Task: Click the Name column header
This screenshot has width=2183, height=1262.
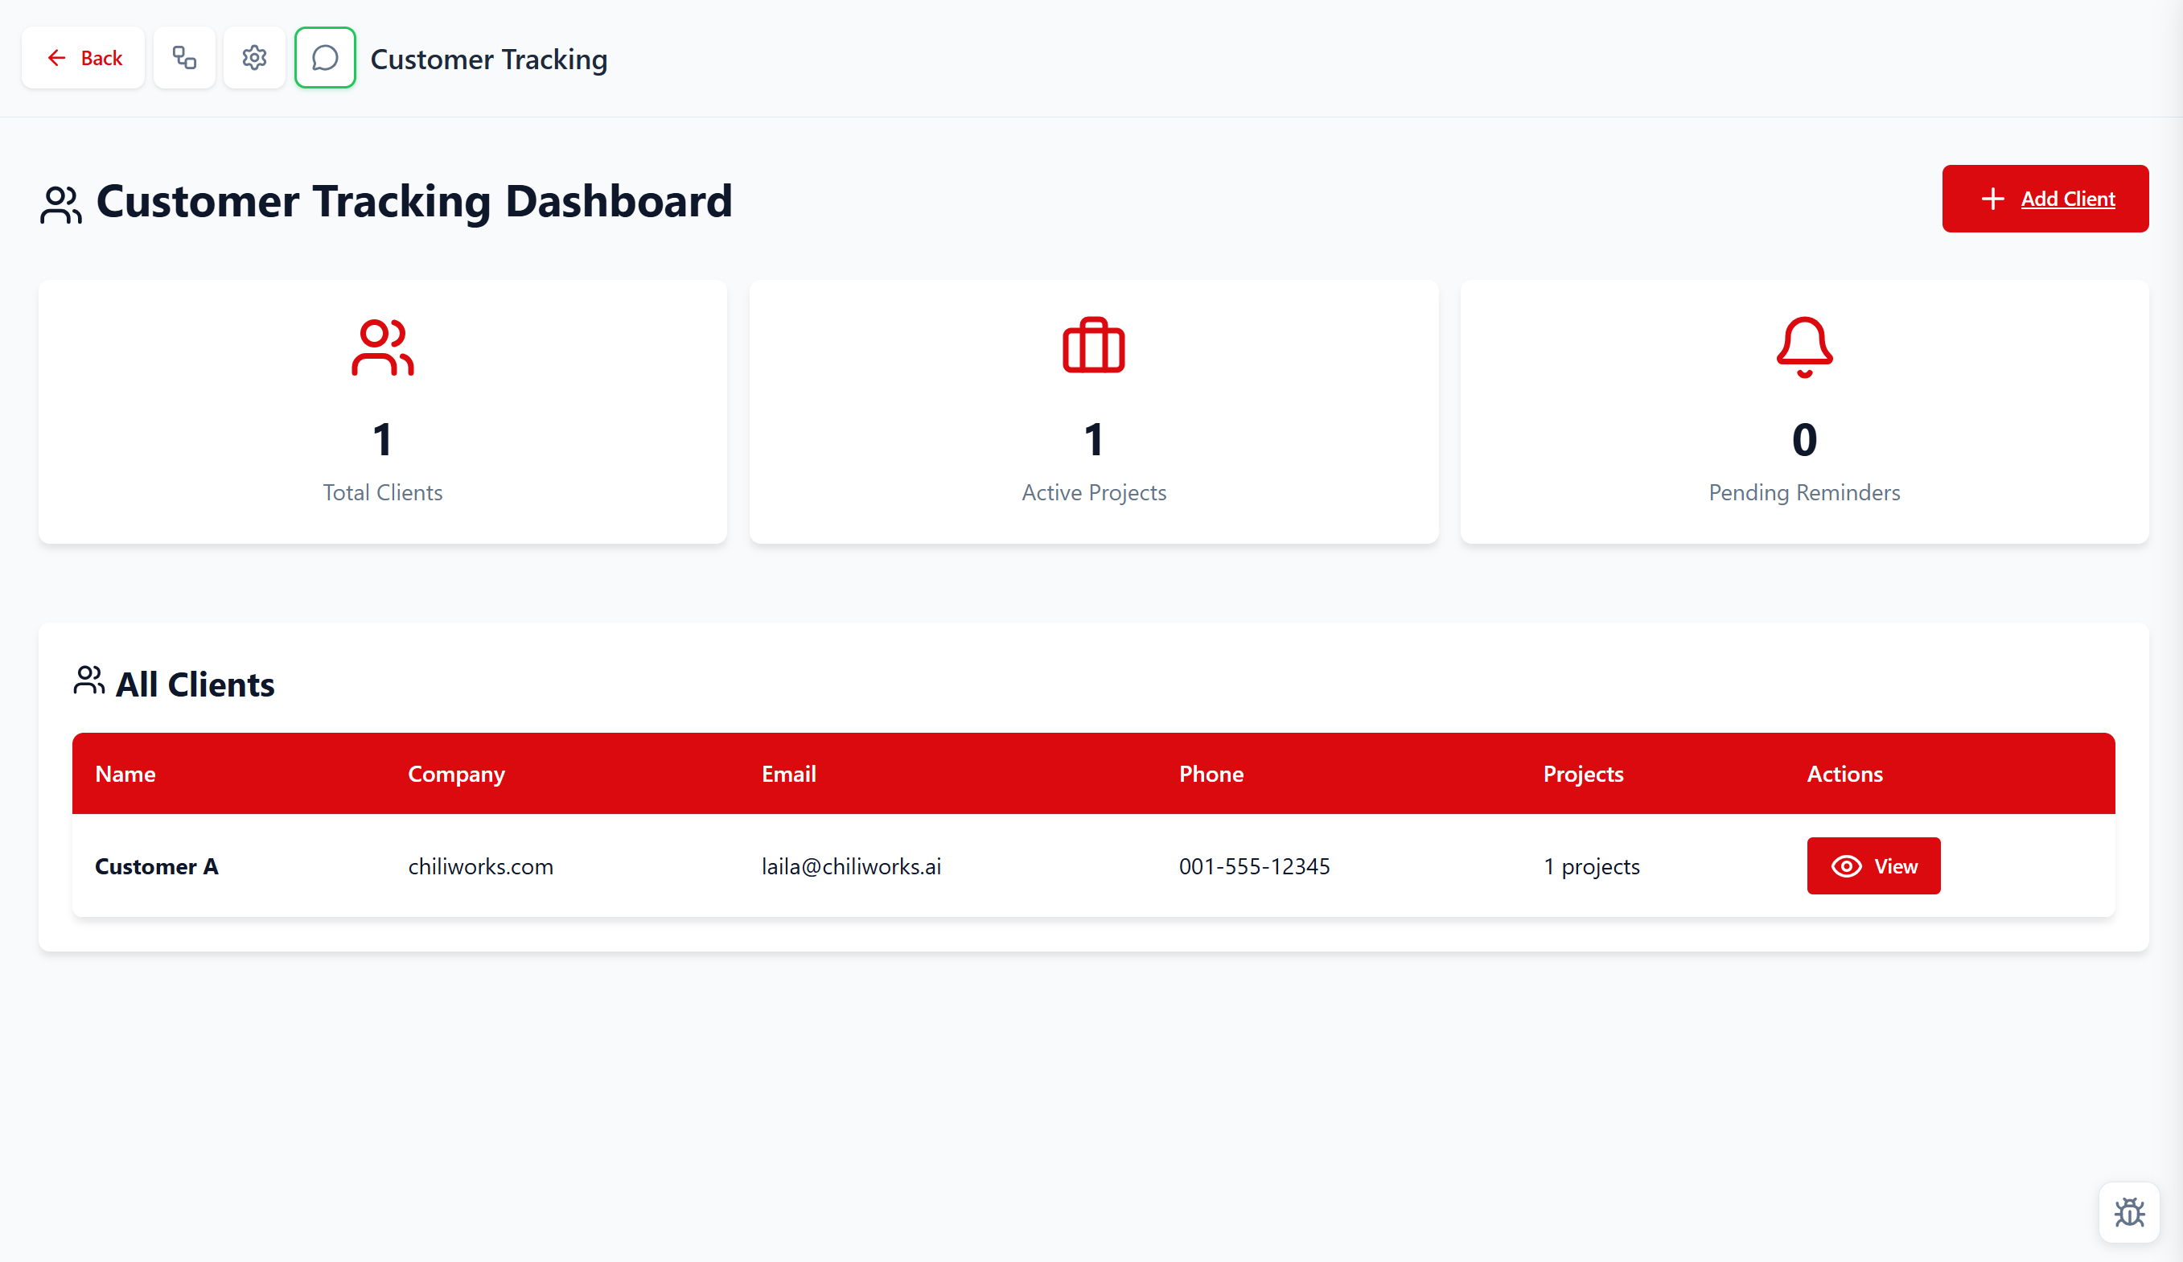Action: pyautogui.click(x=125, y=774)
